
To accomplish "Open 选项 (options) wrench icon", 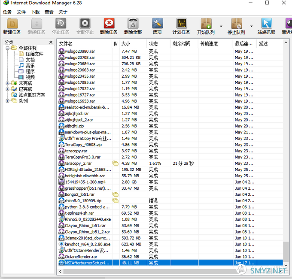I will (x=157, y=24).
